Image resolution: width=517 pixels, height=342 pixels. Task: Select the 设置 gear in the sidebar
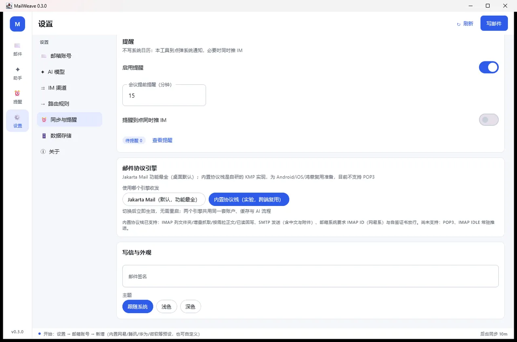coord(17,121)
